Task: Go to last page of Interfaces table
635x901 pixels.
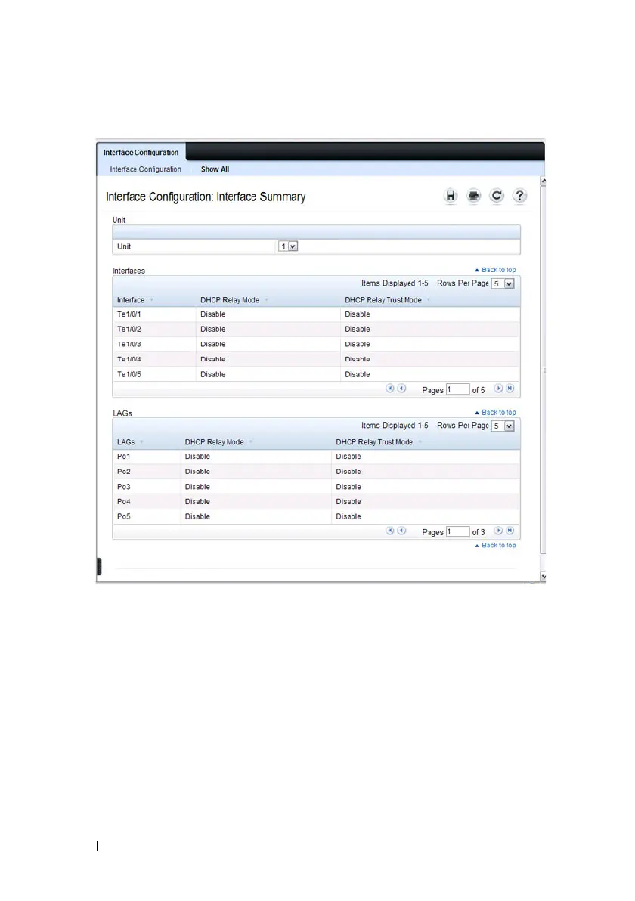Action: 510,389
